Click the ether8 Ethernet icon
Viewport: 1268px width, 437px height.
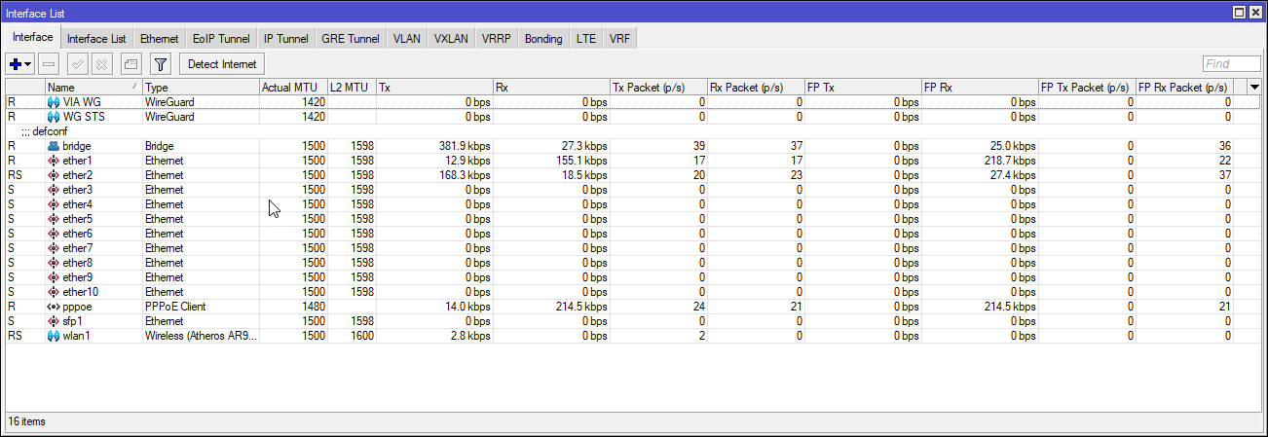[x=54, y=263]
